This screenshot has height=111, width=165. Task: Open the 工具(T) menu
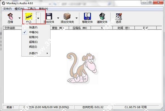[32, 9]
